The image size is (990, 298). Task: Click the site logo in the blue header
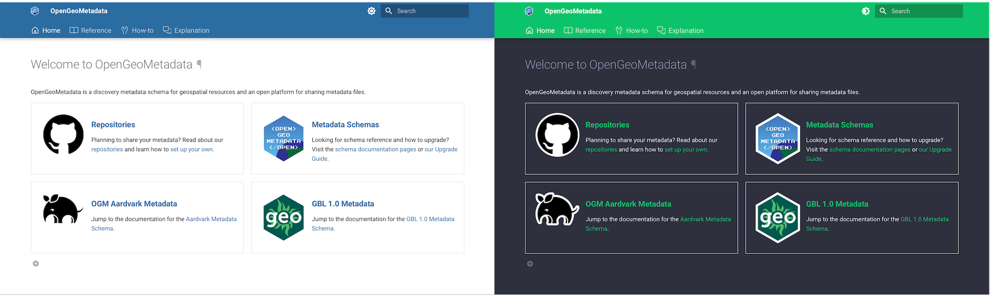35,11
